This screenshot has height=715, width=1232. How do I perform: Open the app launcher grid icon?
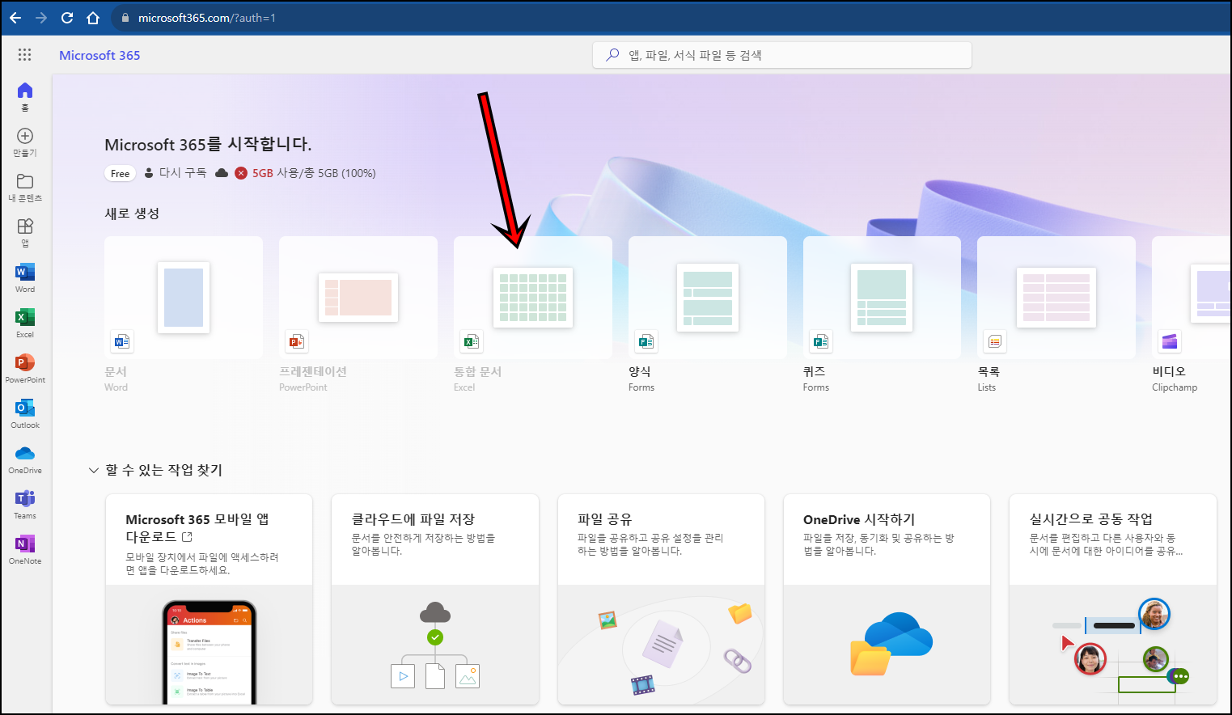pyautogui.click(x=24, y=55)
